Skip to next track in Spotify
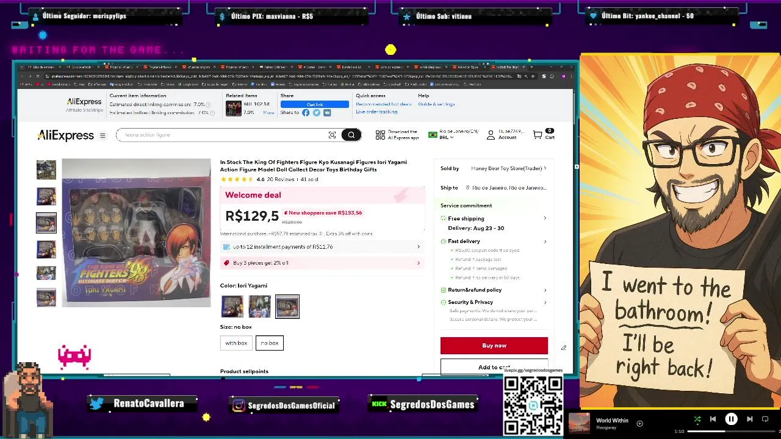 [x=750, y=419]
